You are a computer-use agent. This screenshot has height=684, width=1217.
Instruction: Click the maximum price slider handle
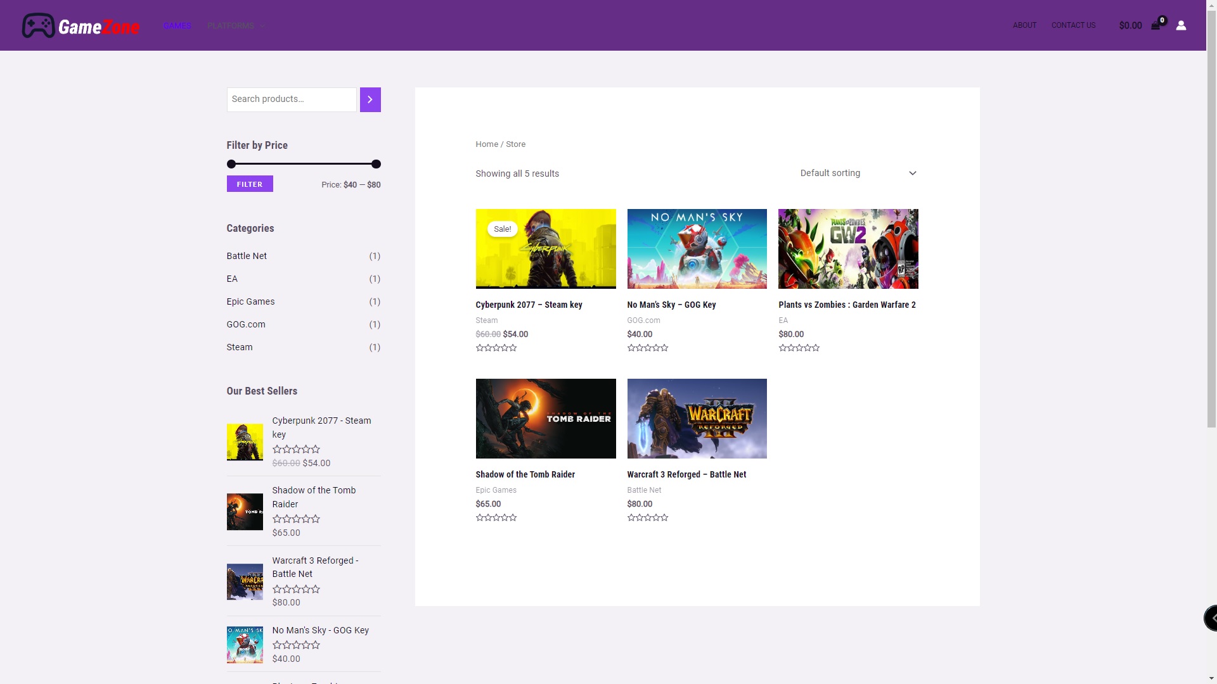(376, 164)
